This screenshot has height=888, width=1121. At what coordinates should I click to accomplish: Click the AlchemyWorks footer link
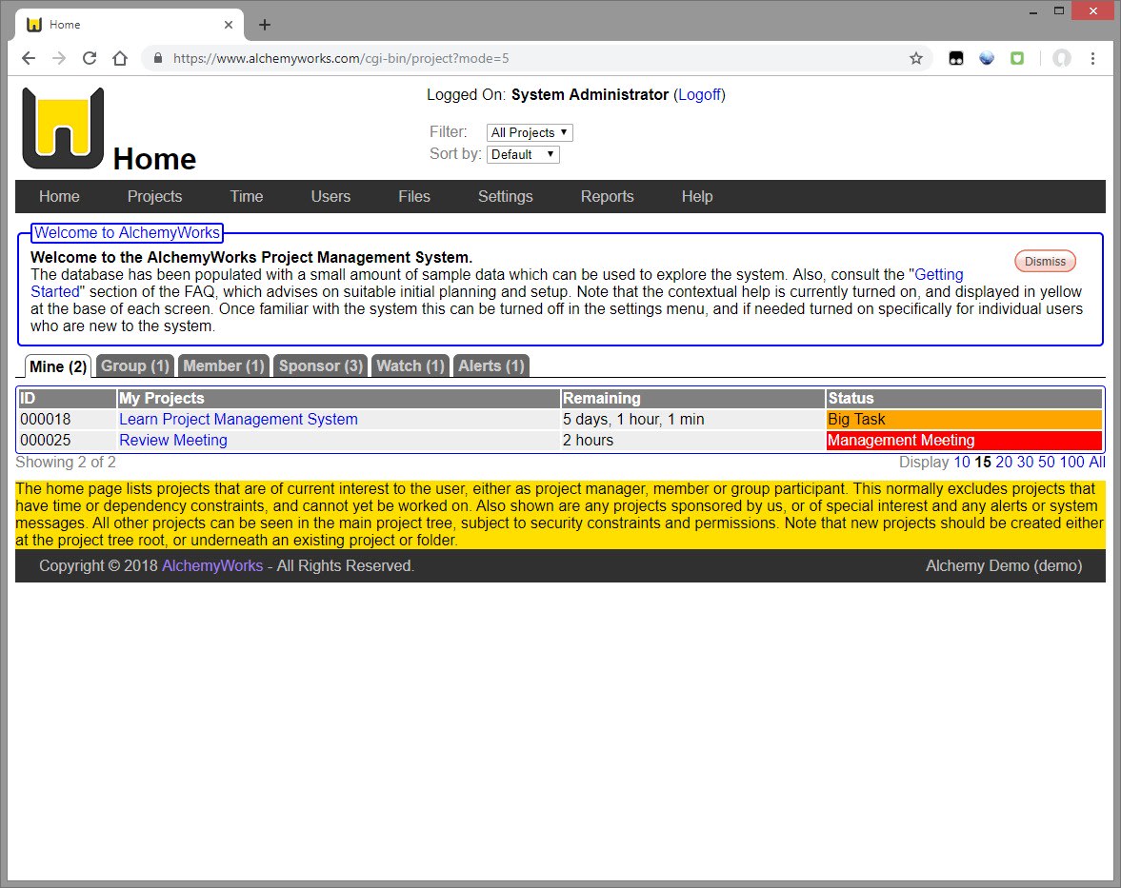(212, 565)
